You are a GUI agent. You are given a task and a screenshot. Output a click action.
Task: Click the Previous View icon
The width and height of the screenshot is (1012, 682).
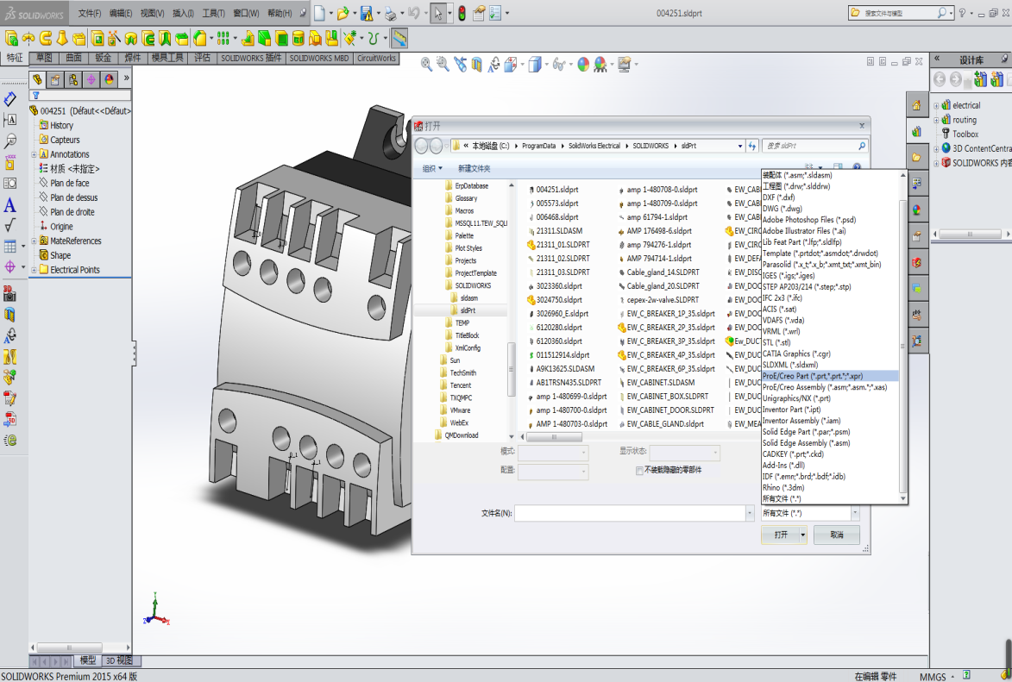460,64
